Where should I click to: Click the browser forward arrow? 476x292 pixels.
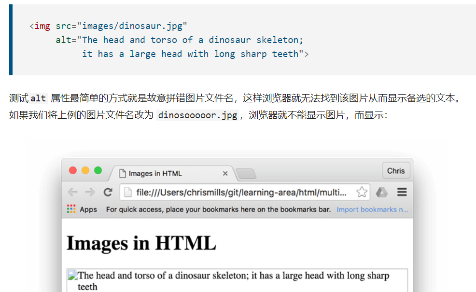pos(90,192)
